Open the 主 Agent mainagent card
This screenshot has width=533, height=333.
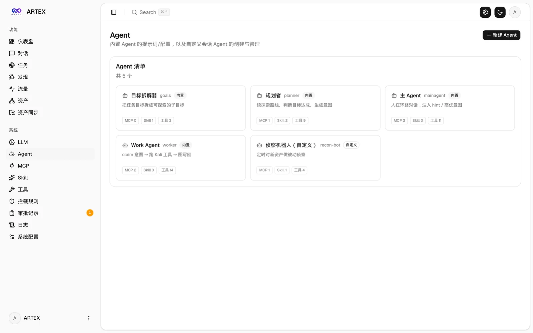click(450, 108)
